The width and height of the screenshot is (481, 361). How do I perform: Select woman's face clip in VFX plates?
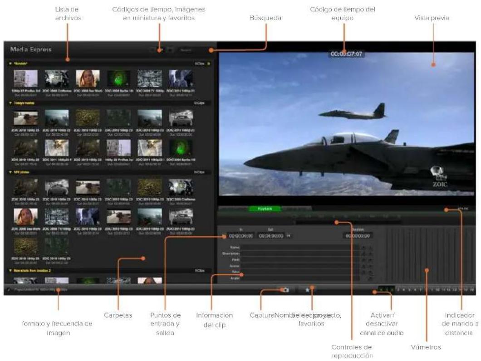click(x=26, y=216)
